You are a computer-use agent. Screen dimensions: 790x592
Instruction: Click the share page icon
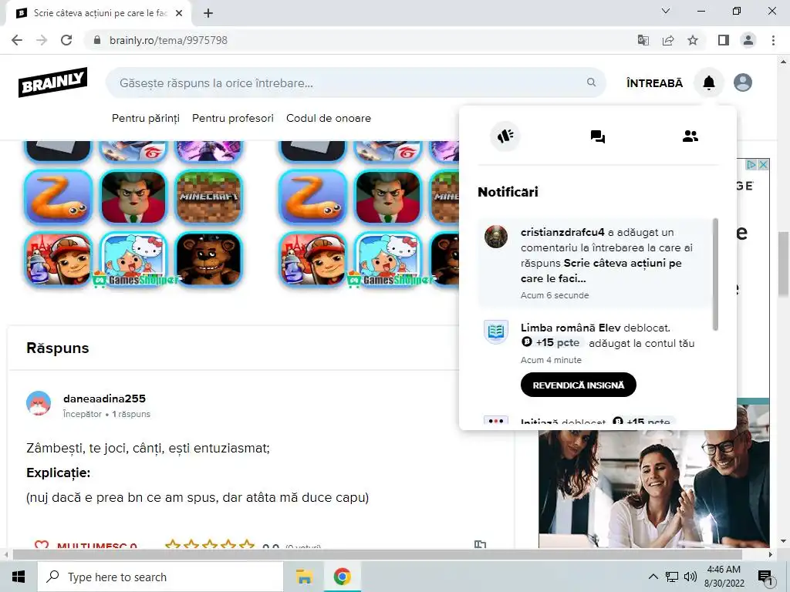pyautogui.click(x=668, y=40)
